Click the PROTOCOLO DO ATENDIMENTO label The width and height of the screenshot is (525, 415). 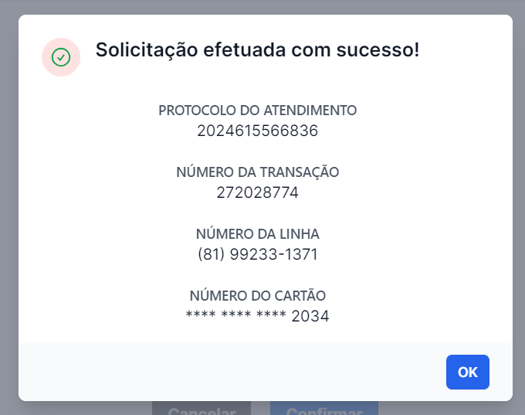click(257, 111)
